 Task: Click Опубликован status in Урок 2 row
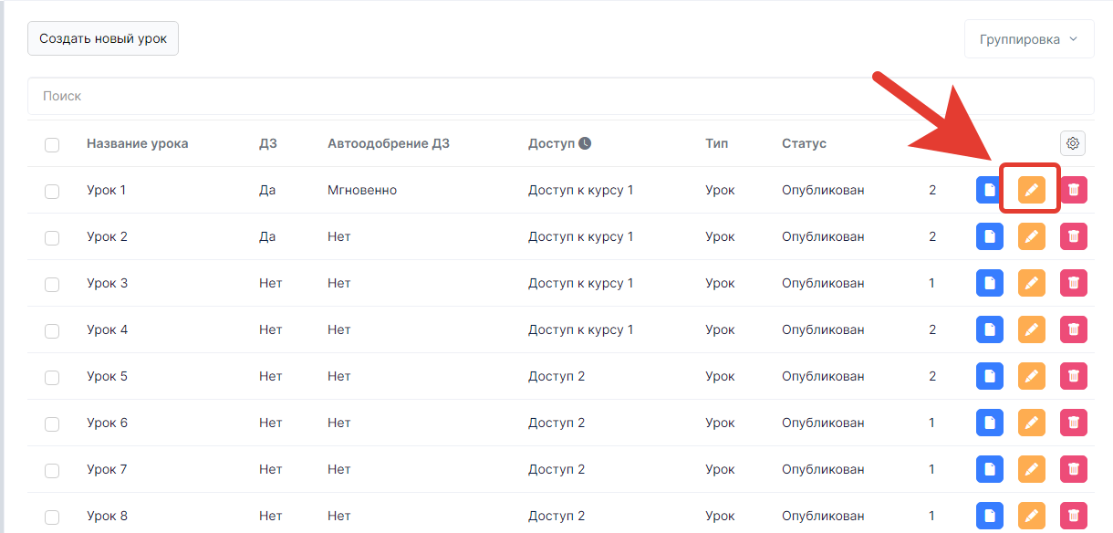(823, 236)
